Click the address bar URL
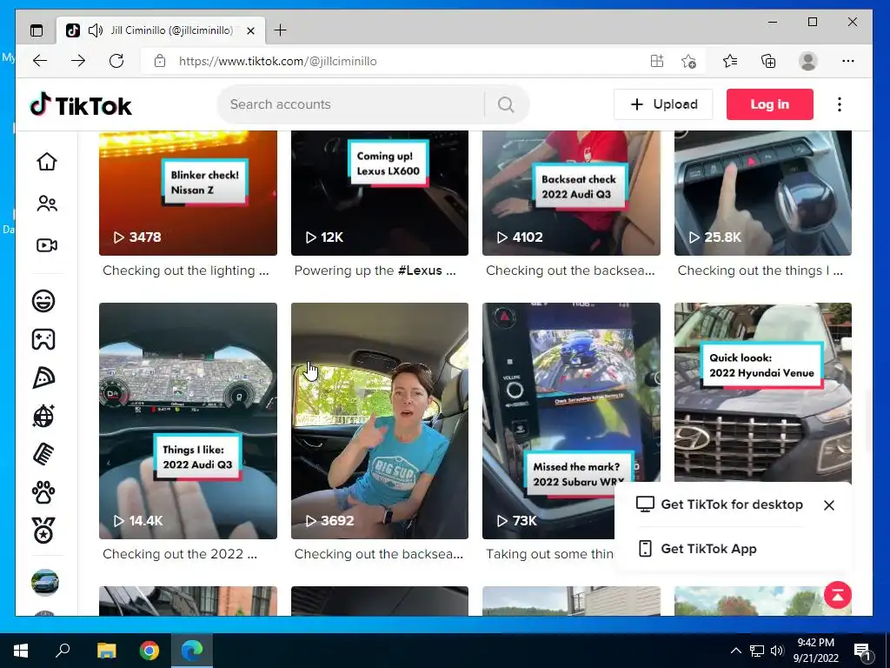The width and height of the screenshot is (890, 668). click(277, 61)
